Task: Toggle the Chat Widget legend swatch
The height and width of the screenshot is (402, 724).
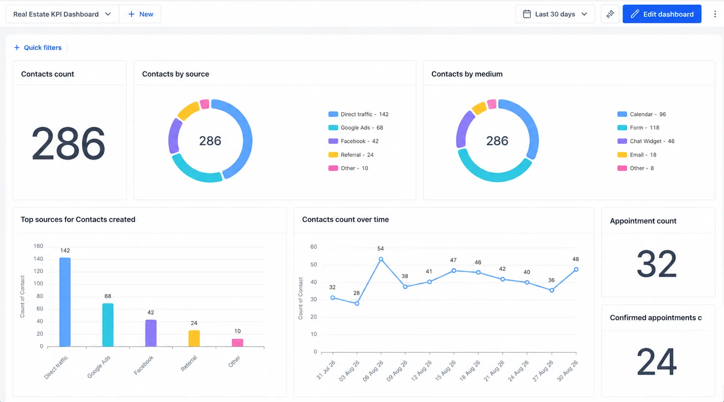Action: point(622,141)
